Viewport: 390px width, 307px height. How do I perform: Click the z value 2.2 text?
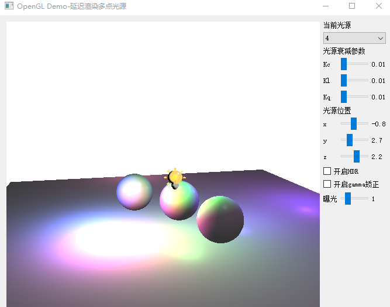377,157
